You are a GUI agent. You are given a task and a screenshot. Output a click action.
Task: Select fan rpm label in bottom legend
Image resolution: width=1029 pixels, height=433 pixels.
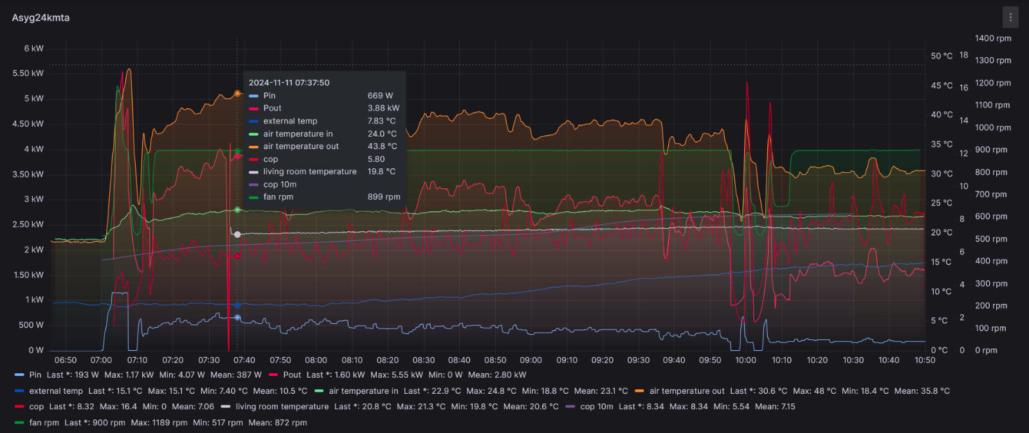(x=44, y=423)
